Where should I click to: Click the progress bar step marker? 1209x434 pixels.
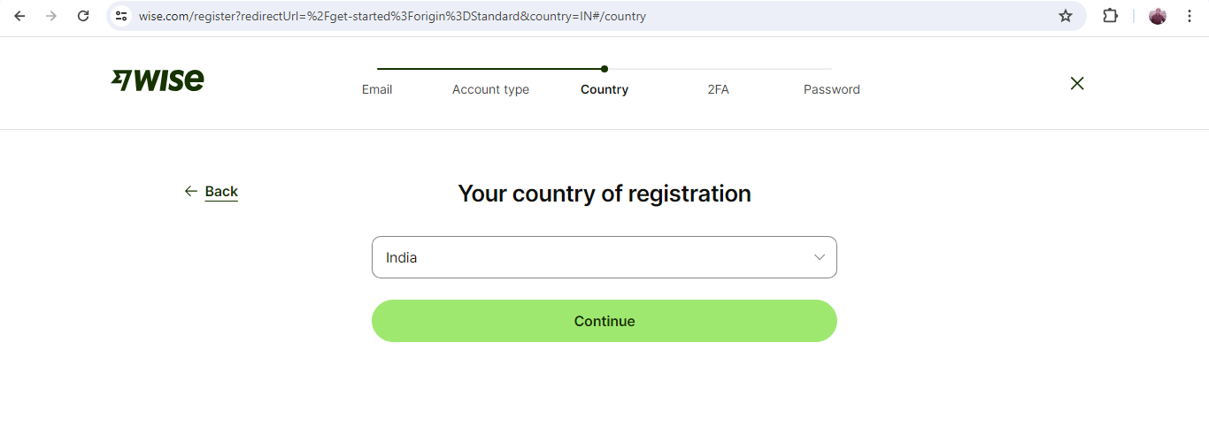click(604, 68)
